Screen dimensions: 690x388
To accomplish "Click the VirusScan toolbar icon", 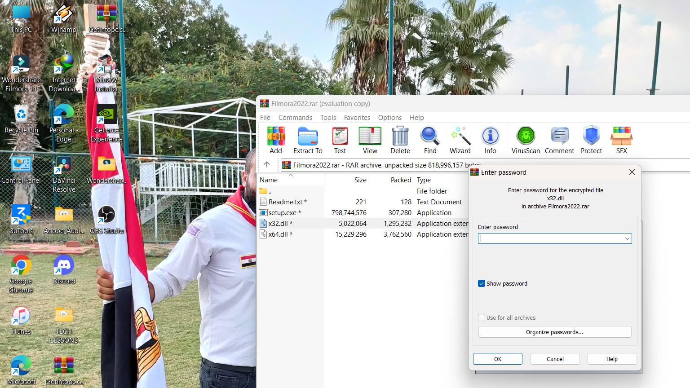I will [526, 140].
